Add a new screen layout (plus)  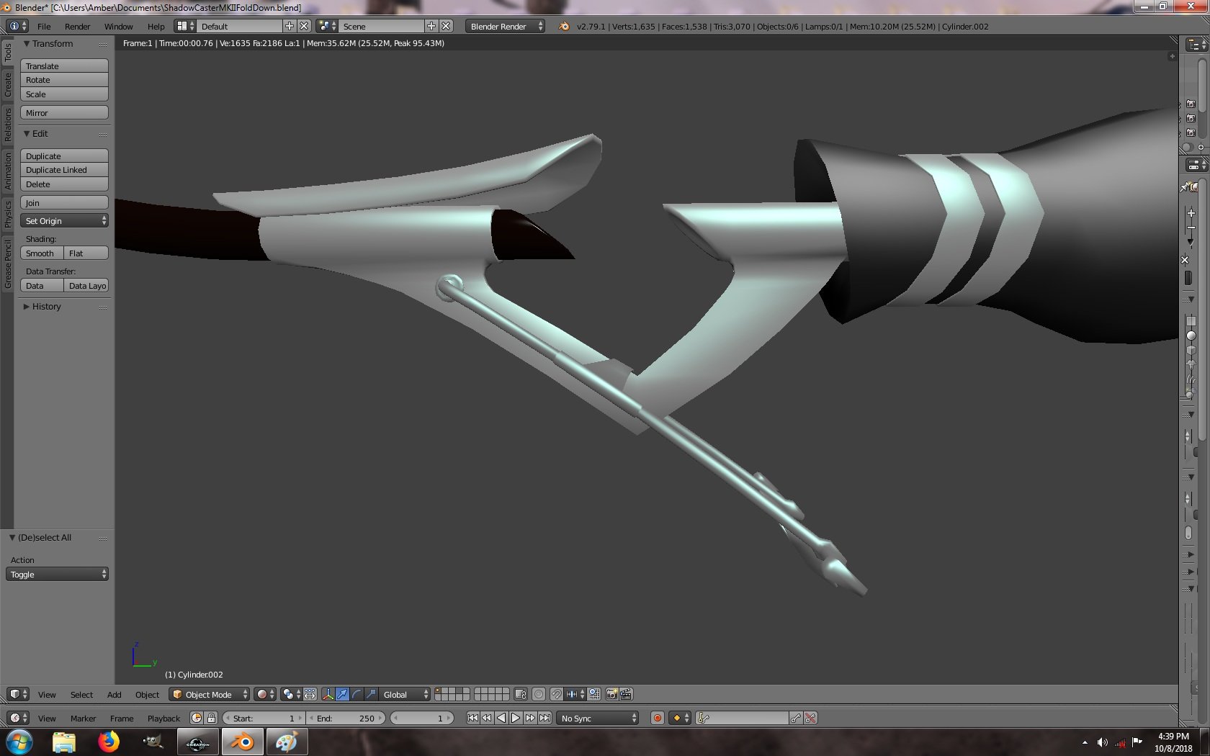coord(290,26)
